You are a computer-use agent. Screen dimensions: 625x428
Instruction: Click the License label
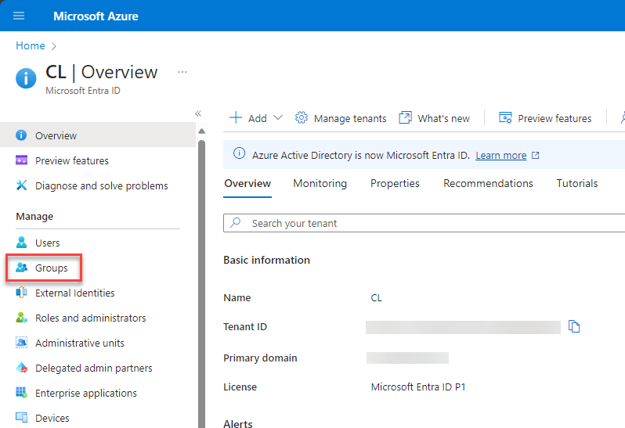[240, 387]
